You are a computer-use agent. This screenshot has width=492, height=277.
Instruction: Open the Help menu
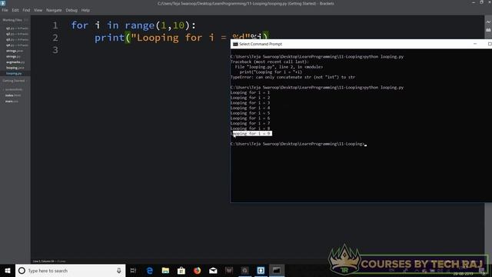(85, 10)
